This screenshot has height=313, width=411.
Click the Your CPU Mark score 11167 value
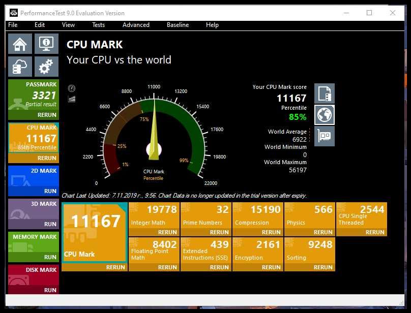291,98
